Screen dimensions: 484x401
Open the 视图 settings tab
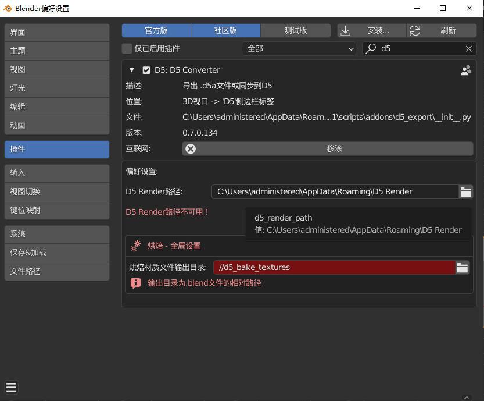pos(57,70)
